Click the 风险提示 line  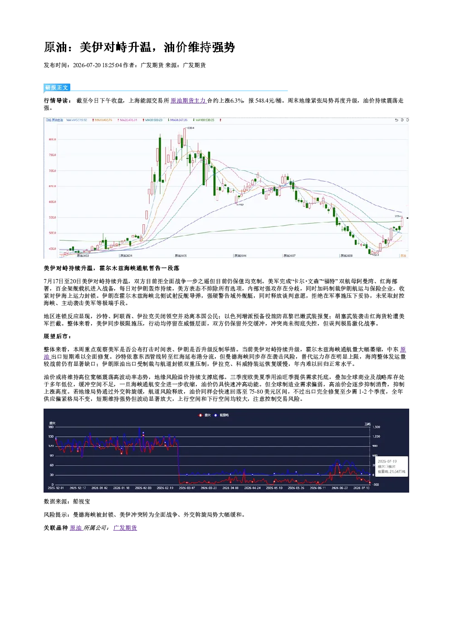145,515
